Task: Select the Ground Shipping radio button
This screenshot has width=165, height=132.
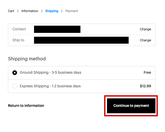Action: 15,73
